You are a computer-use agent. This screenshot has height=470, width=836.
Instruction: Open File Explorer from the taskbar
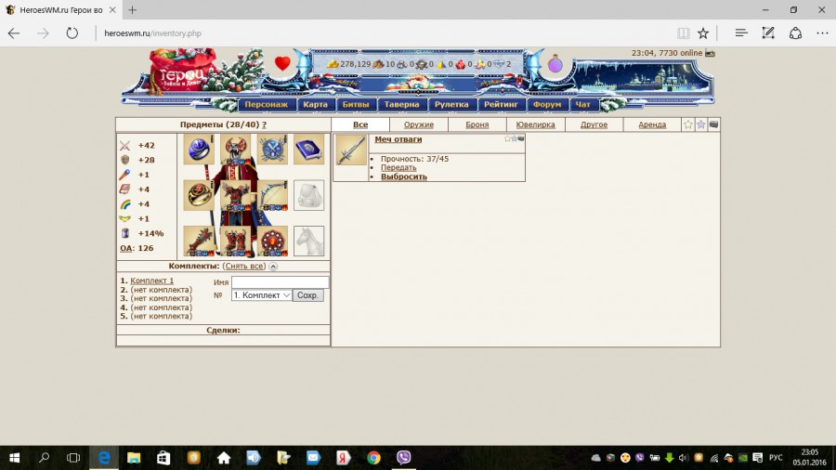[133, 458]
